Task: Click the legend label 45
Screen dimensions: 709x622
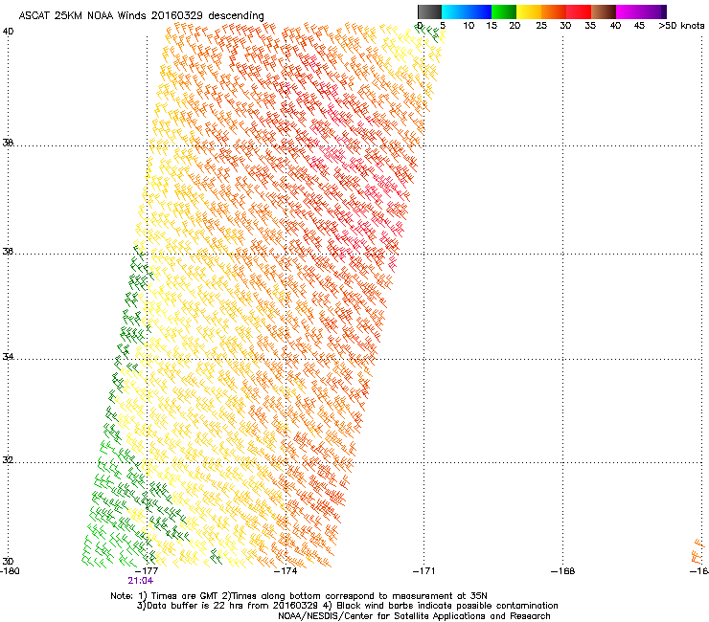Action: click(639, 26)
